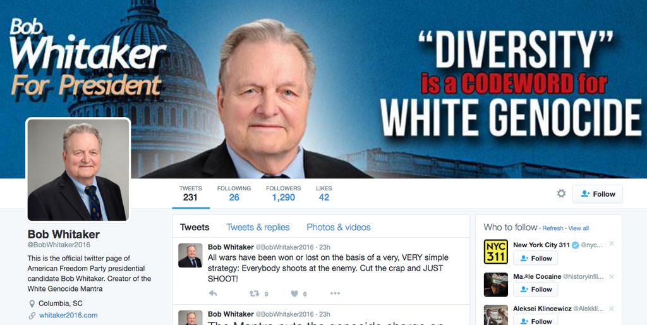Open the 42 Likes count
Image resolution: width=647 pixels, height=325 pixels.
click(x=324, y=193)
